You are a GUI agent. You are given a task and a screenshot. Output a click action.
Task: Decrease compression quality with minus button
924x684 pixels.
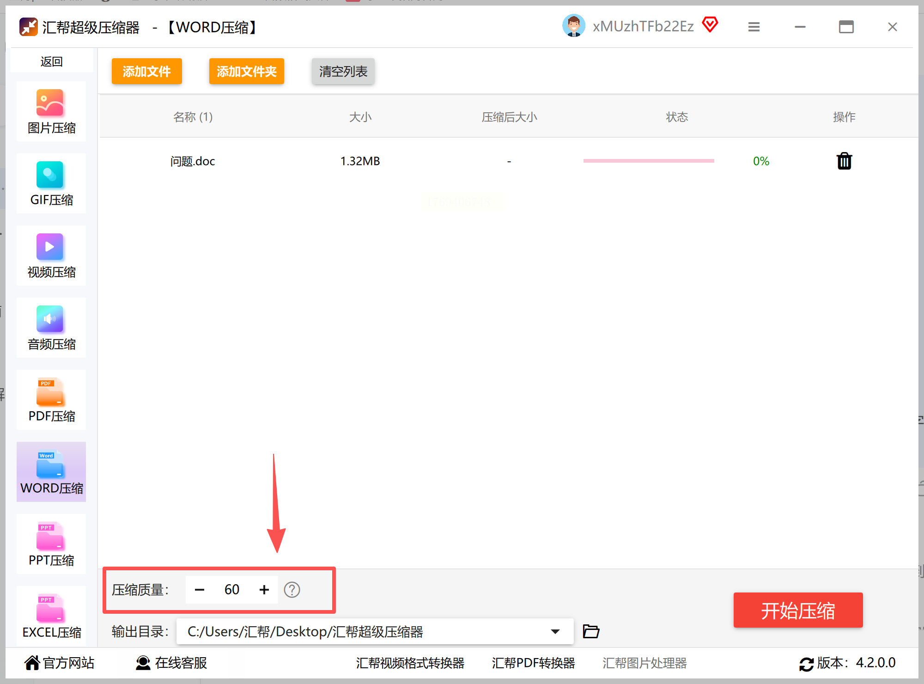pyautogui.click(x=200, y=590)
